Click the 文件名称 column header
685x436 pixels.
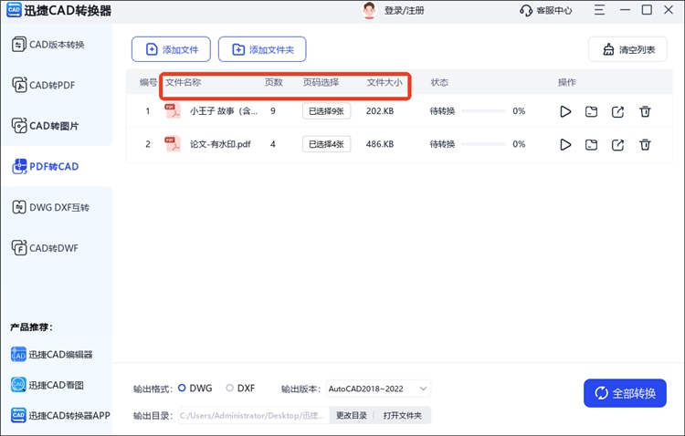click(183, 82)
